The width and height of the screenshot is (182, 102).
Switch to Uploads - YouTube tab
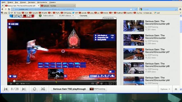click(x=58, y=6)
